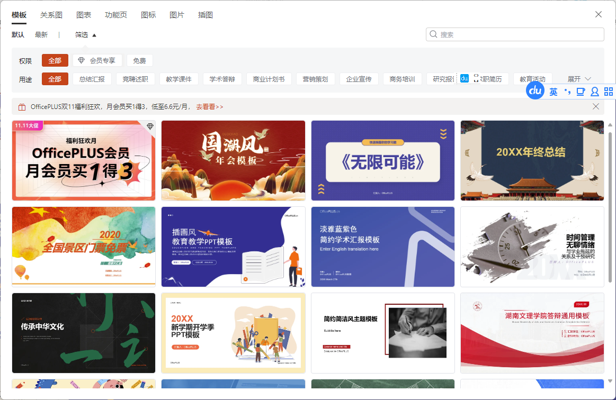Filter by 商业计划书

[x=269, y=79]
